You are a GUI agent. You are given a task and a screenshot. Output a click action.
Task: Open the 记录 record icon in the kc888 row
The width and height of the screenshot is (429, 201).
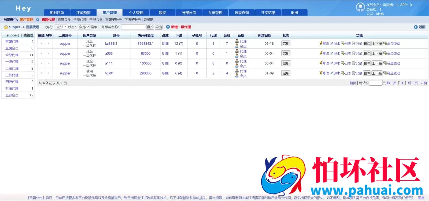point(354,43)
